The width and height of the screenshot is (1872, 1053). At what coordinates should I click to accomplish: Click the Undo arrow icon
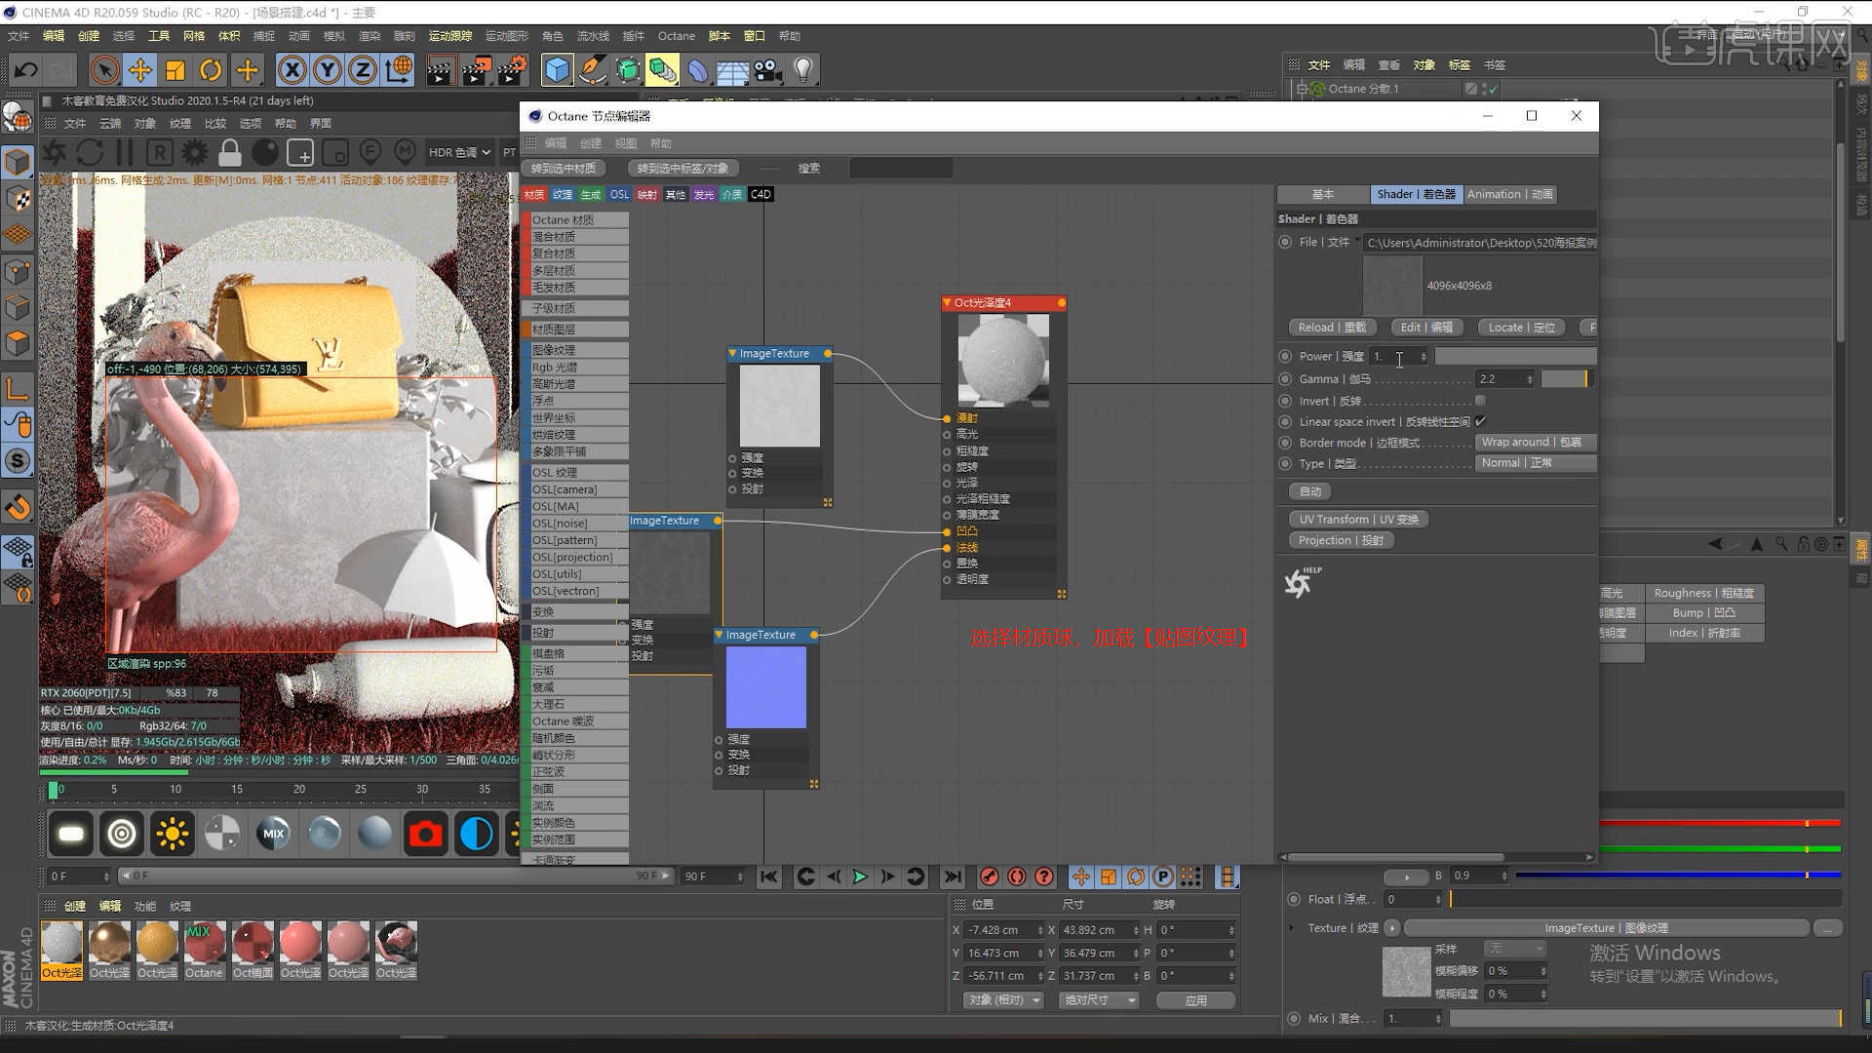coord(25,70)
